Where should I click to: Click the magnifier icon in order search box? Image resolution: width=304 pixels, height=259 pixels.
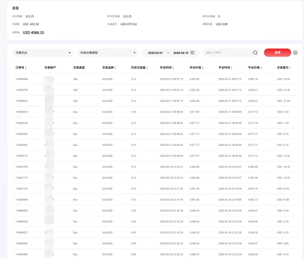255,53
